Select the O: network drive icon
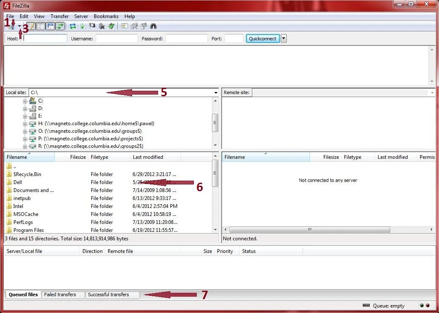The height and width of the screenshot is (313, 439). click(x=33, y=131)
